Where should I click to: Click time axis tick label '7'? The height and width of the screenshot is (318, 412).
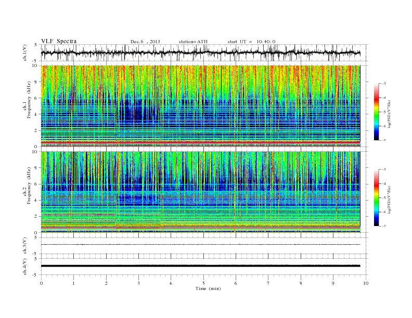click(268, 283)
